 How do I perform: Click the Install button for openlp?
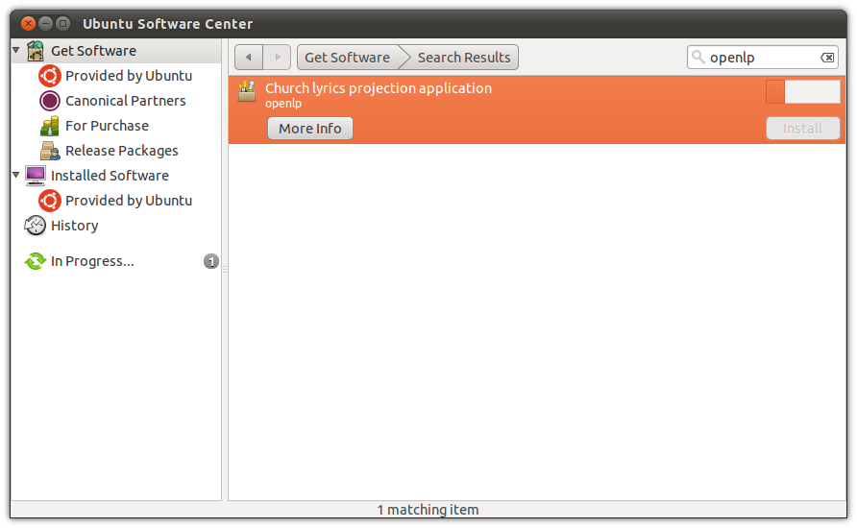coord(802,129)
